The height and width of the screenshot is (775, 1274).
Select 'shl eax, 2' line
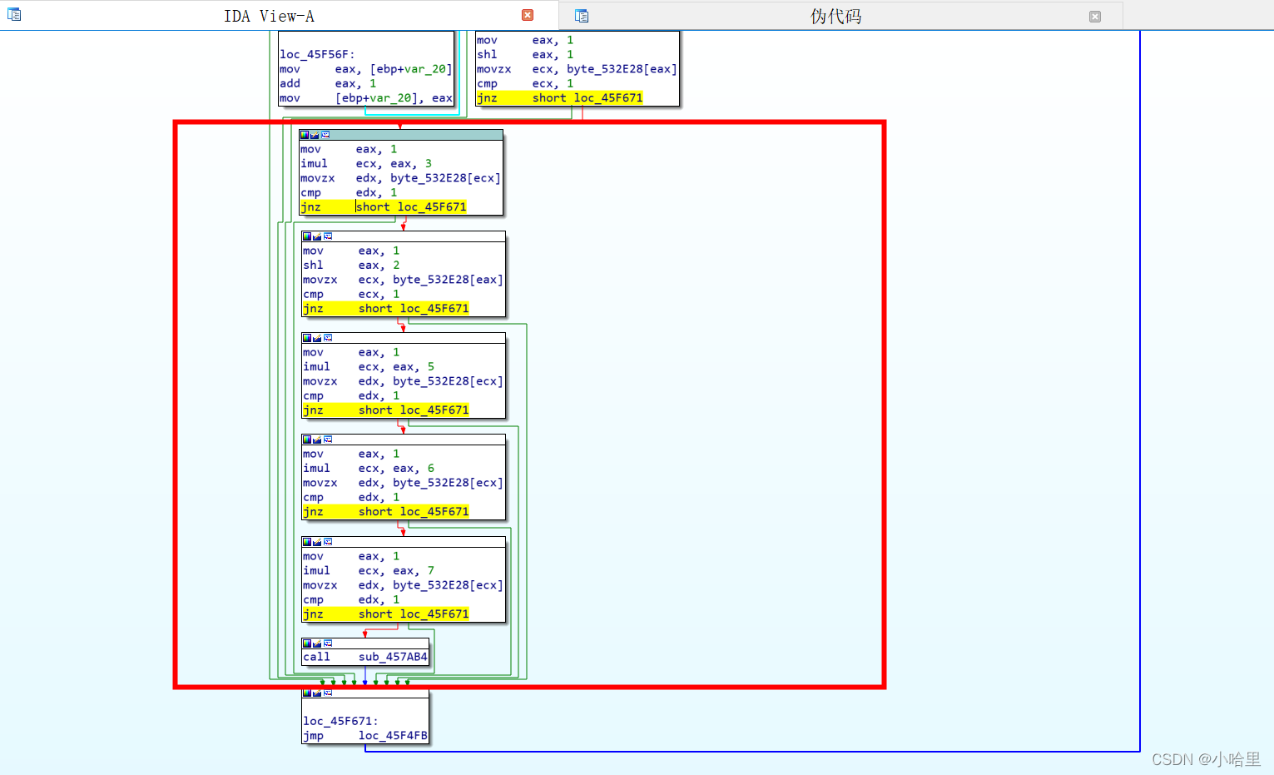coord(351,265)
